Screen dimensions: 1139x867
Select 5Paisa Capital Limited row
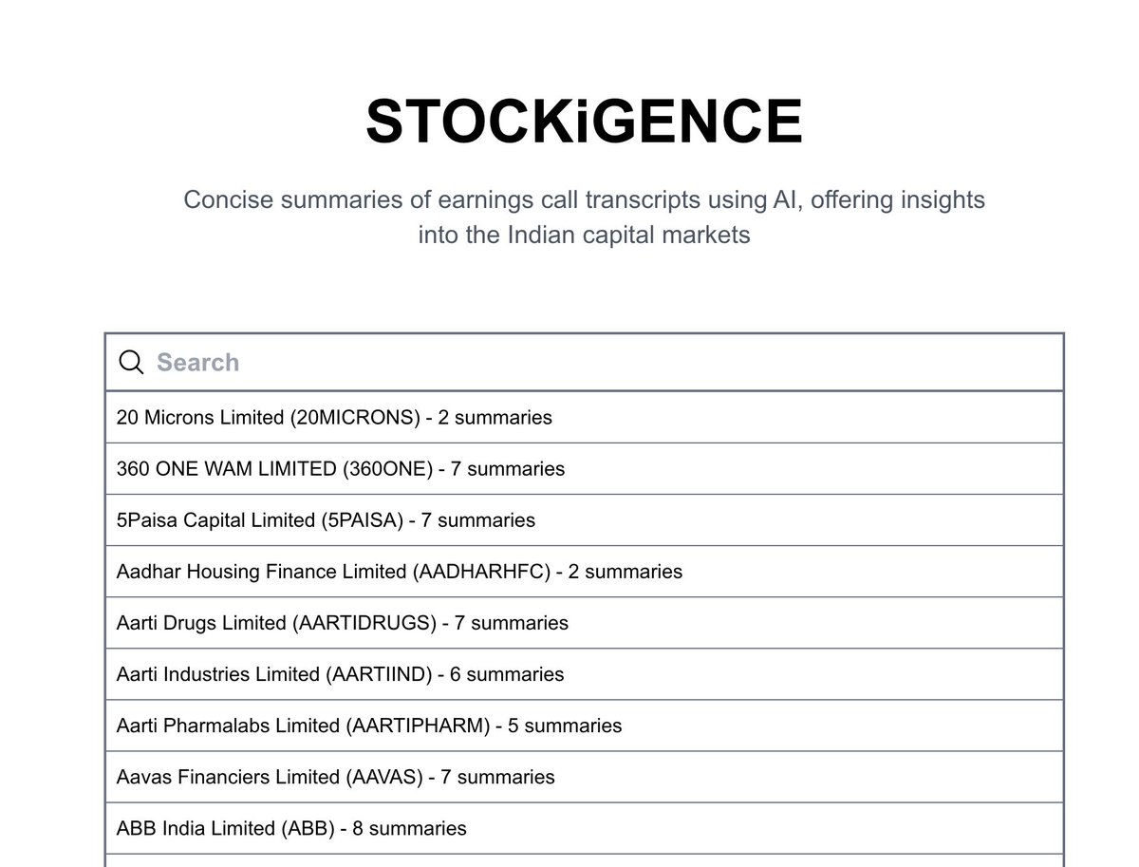click(x=326, y=520)
